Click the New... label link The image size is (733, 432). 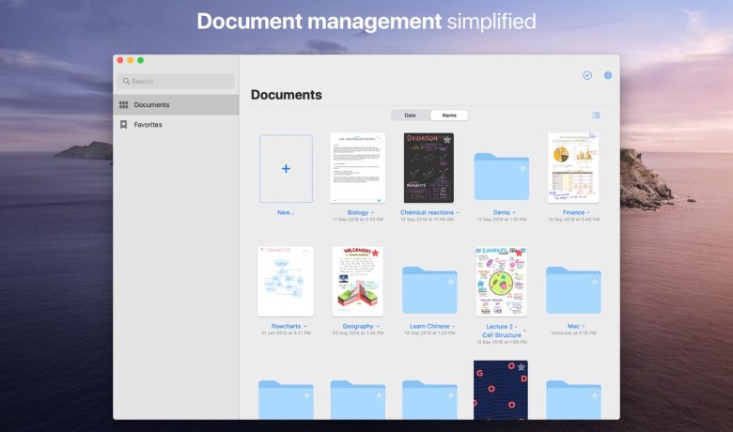[286, 212]
